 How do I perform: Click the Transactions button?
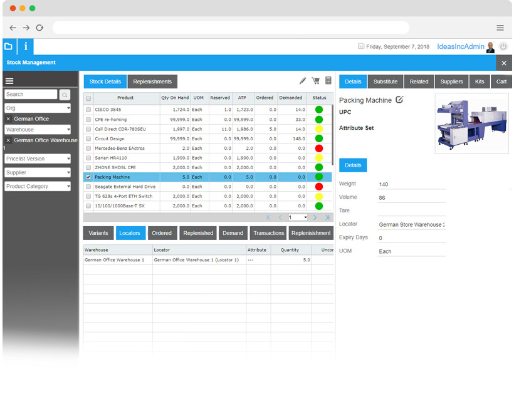tap(268, 233)
